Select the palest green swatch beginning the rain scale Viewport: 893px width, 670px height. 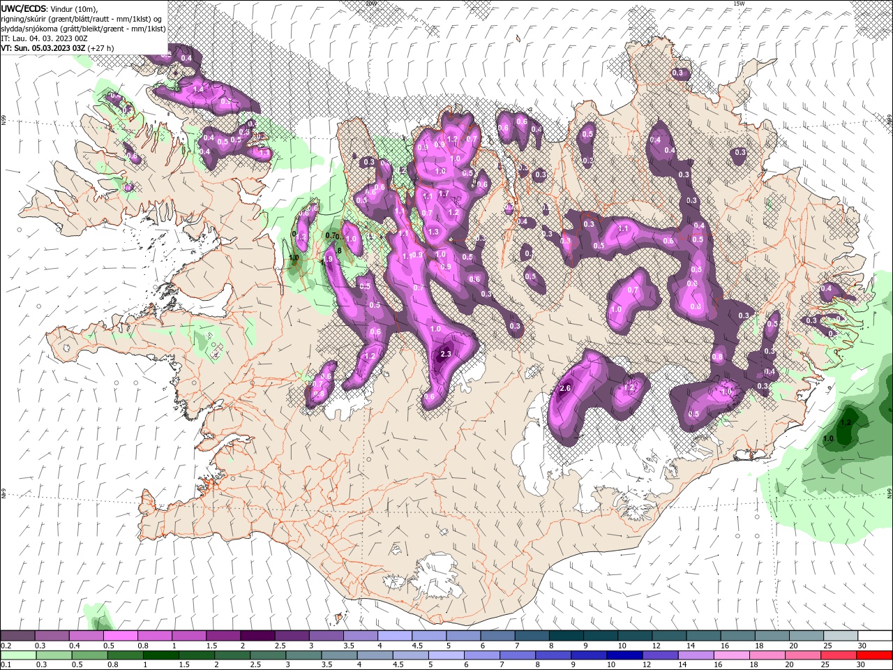(17, 655)
